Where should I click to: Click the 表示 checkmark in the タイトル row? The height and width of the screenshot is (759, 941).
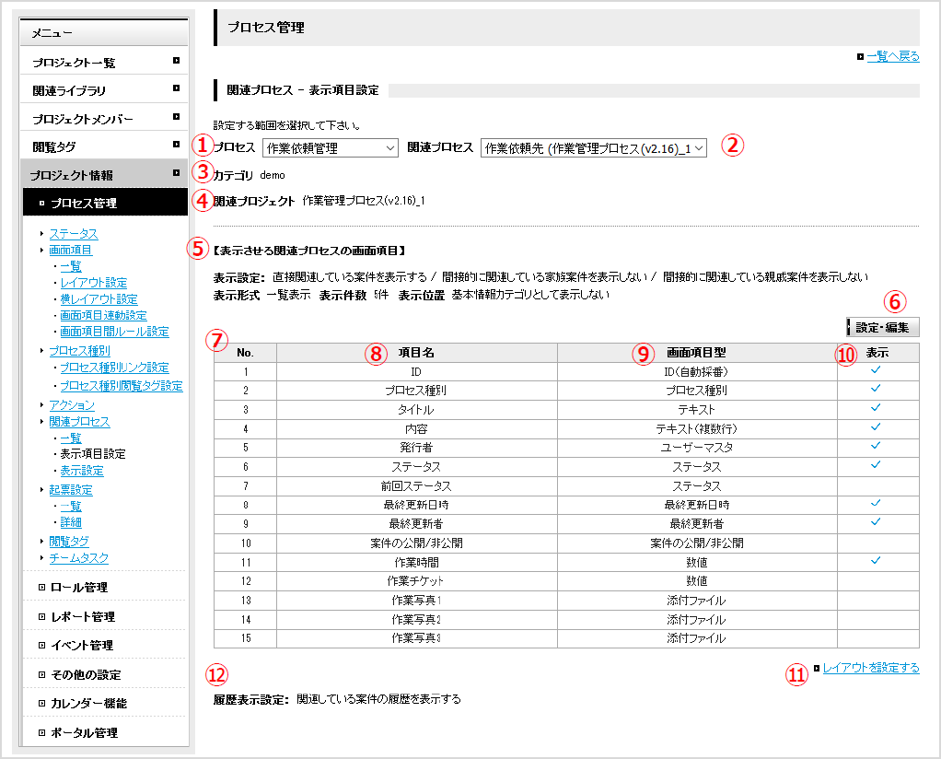[x=876, y=408]
